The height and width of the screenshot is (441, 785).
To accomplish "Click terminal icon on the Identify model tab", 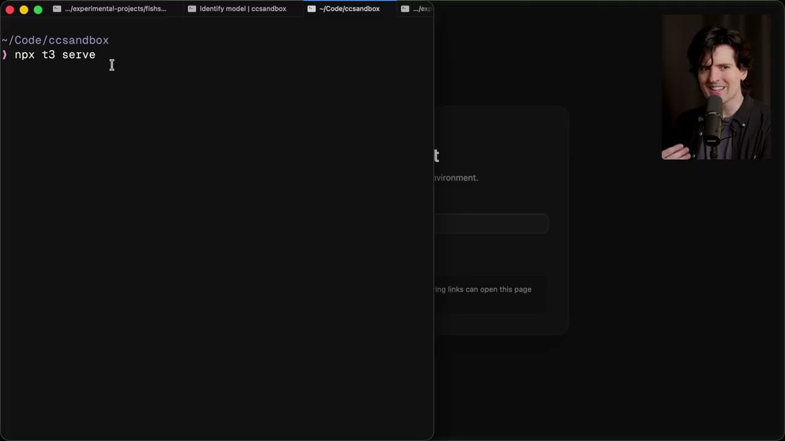I will pos(192,9).
